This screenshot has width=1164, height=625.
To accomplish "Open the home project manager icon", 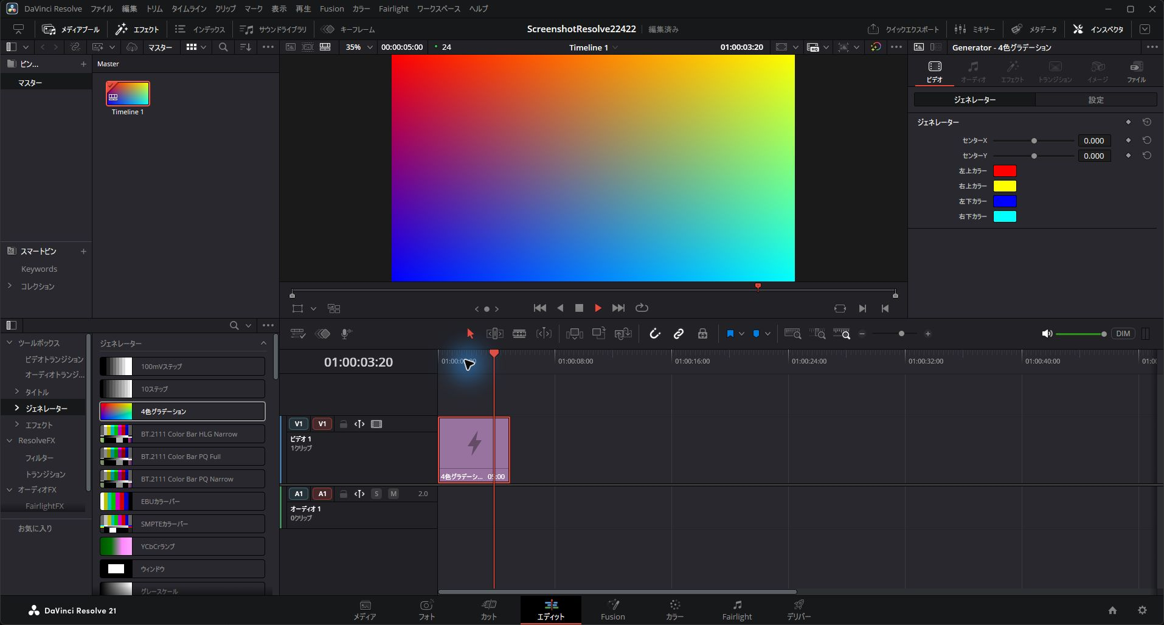I will click(x=1112, y=610).
